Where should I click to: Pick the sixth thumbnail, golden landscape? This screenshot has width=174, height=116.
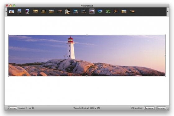(52, 11)
